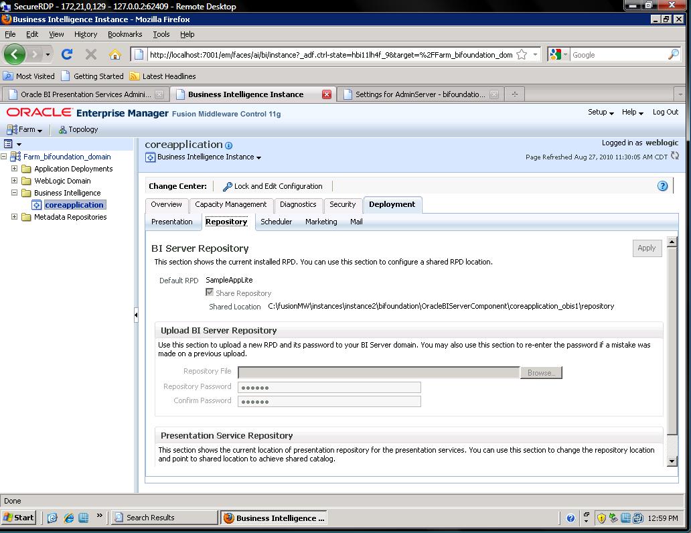Screen dimensions: 691x533
Task: Click the coreapplication information icon
Action: coord(229,145)
